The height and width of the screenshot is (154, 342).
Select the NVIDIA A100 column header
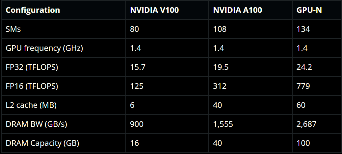pyautogui.click(x=238, y=10)
